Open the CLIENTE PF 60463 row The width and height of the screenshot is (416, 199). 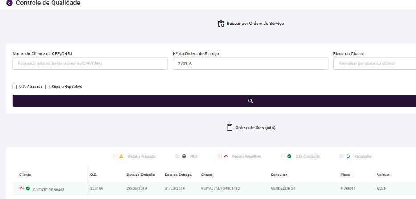49,190
